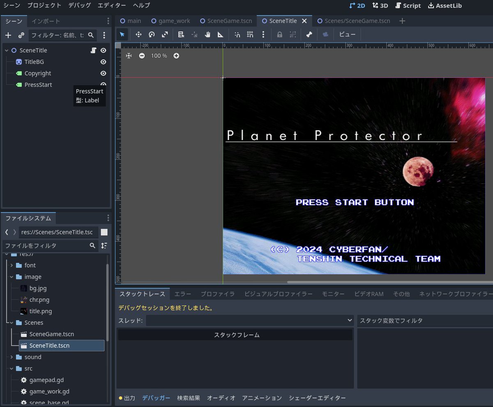This screenshot has height=407, width=493.
Task: Open the エディター menu
Action: click(x=112, y=5)
